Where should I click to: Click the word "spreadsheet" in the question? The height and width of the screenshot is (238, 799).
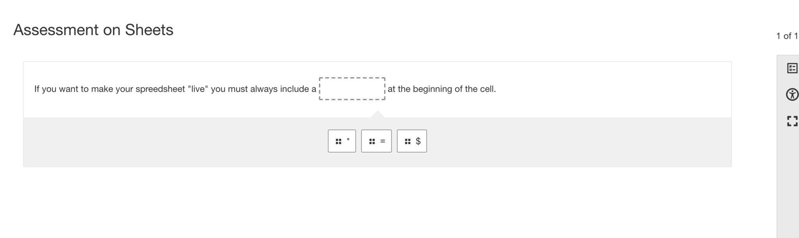160,89
